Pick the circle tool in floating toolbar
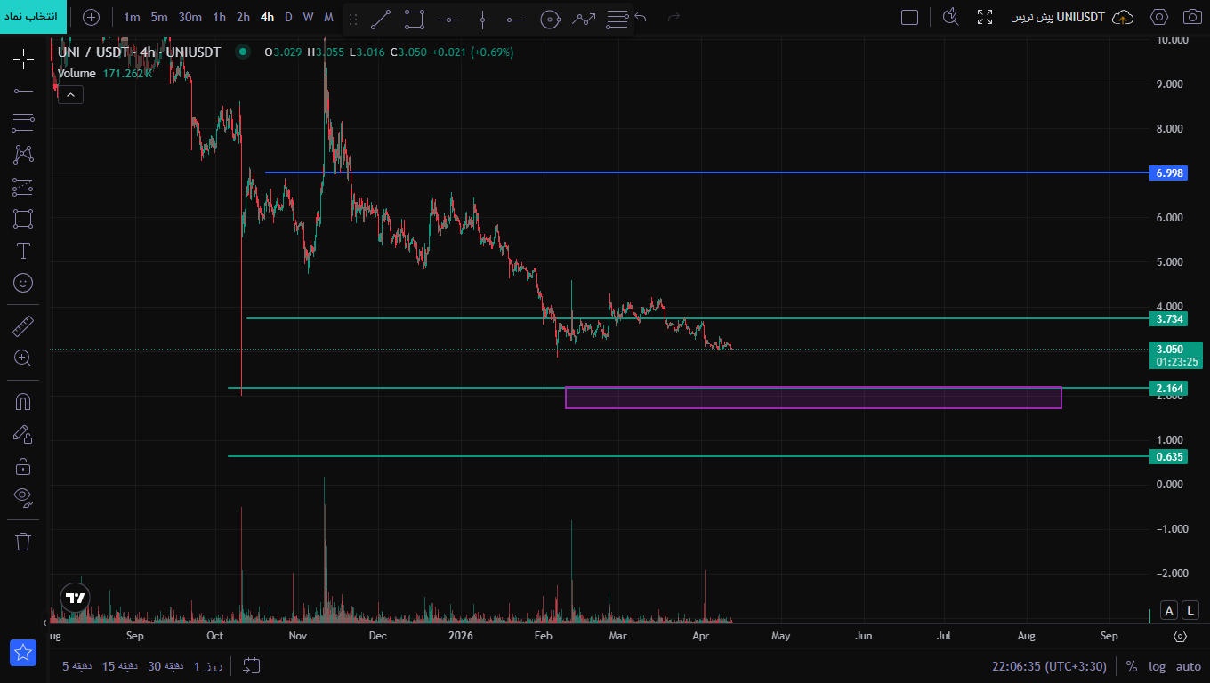The image size is (1210, 683). pos(550,19)
